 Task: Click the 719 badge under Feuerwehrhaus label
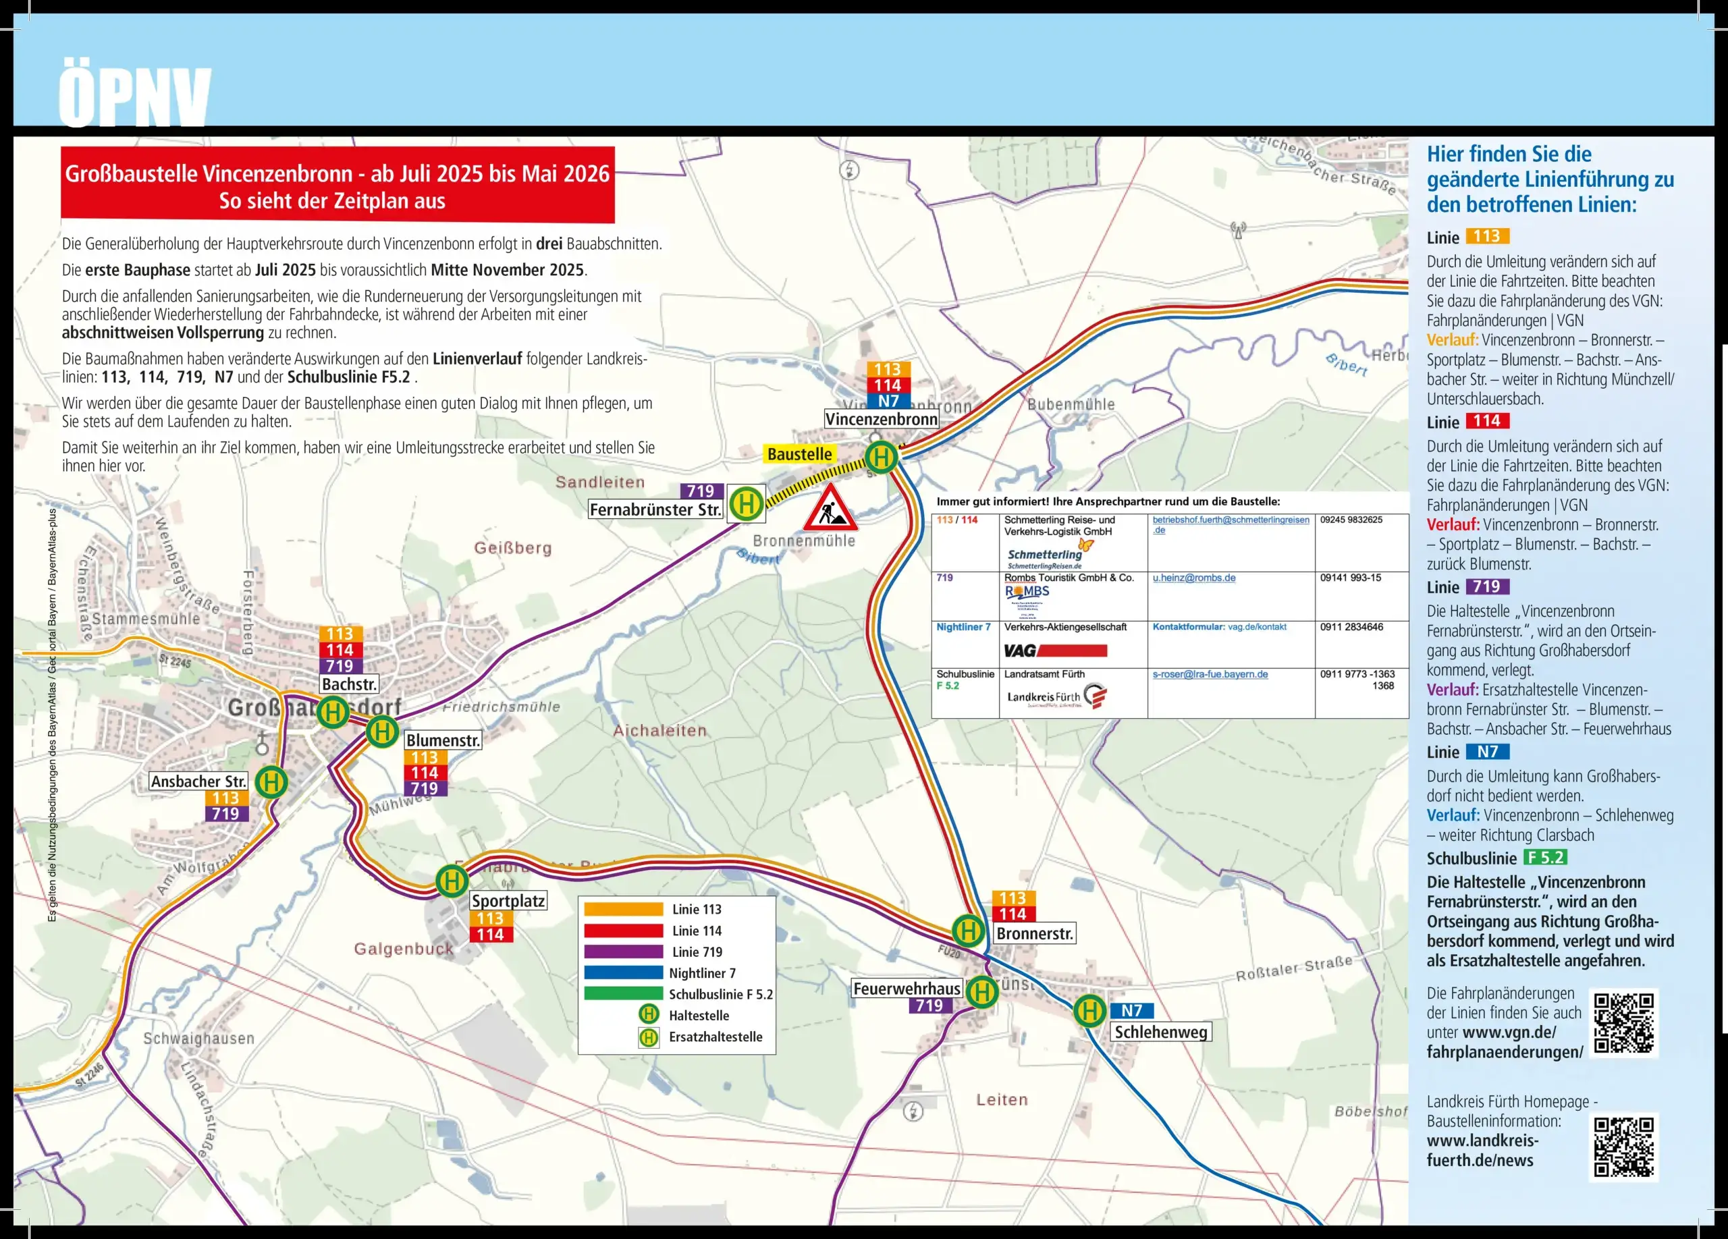(x=929, y=1006)
